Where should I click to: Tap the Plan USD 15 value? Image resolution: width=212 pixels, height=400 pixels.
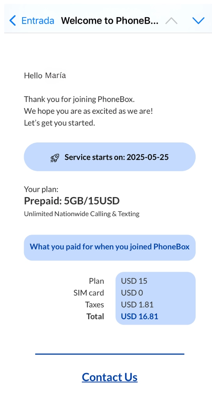click(134, 281)
